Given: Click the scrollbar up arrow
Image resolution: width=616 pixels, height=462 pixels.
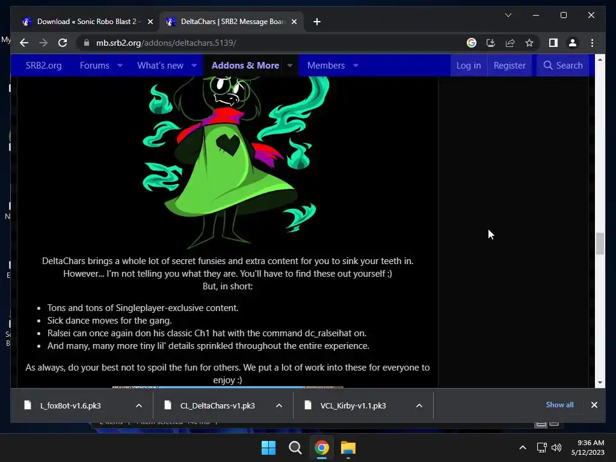Looking at the screenshot, I should [600, 60].
